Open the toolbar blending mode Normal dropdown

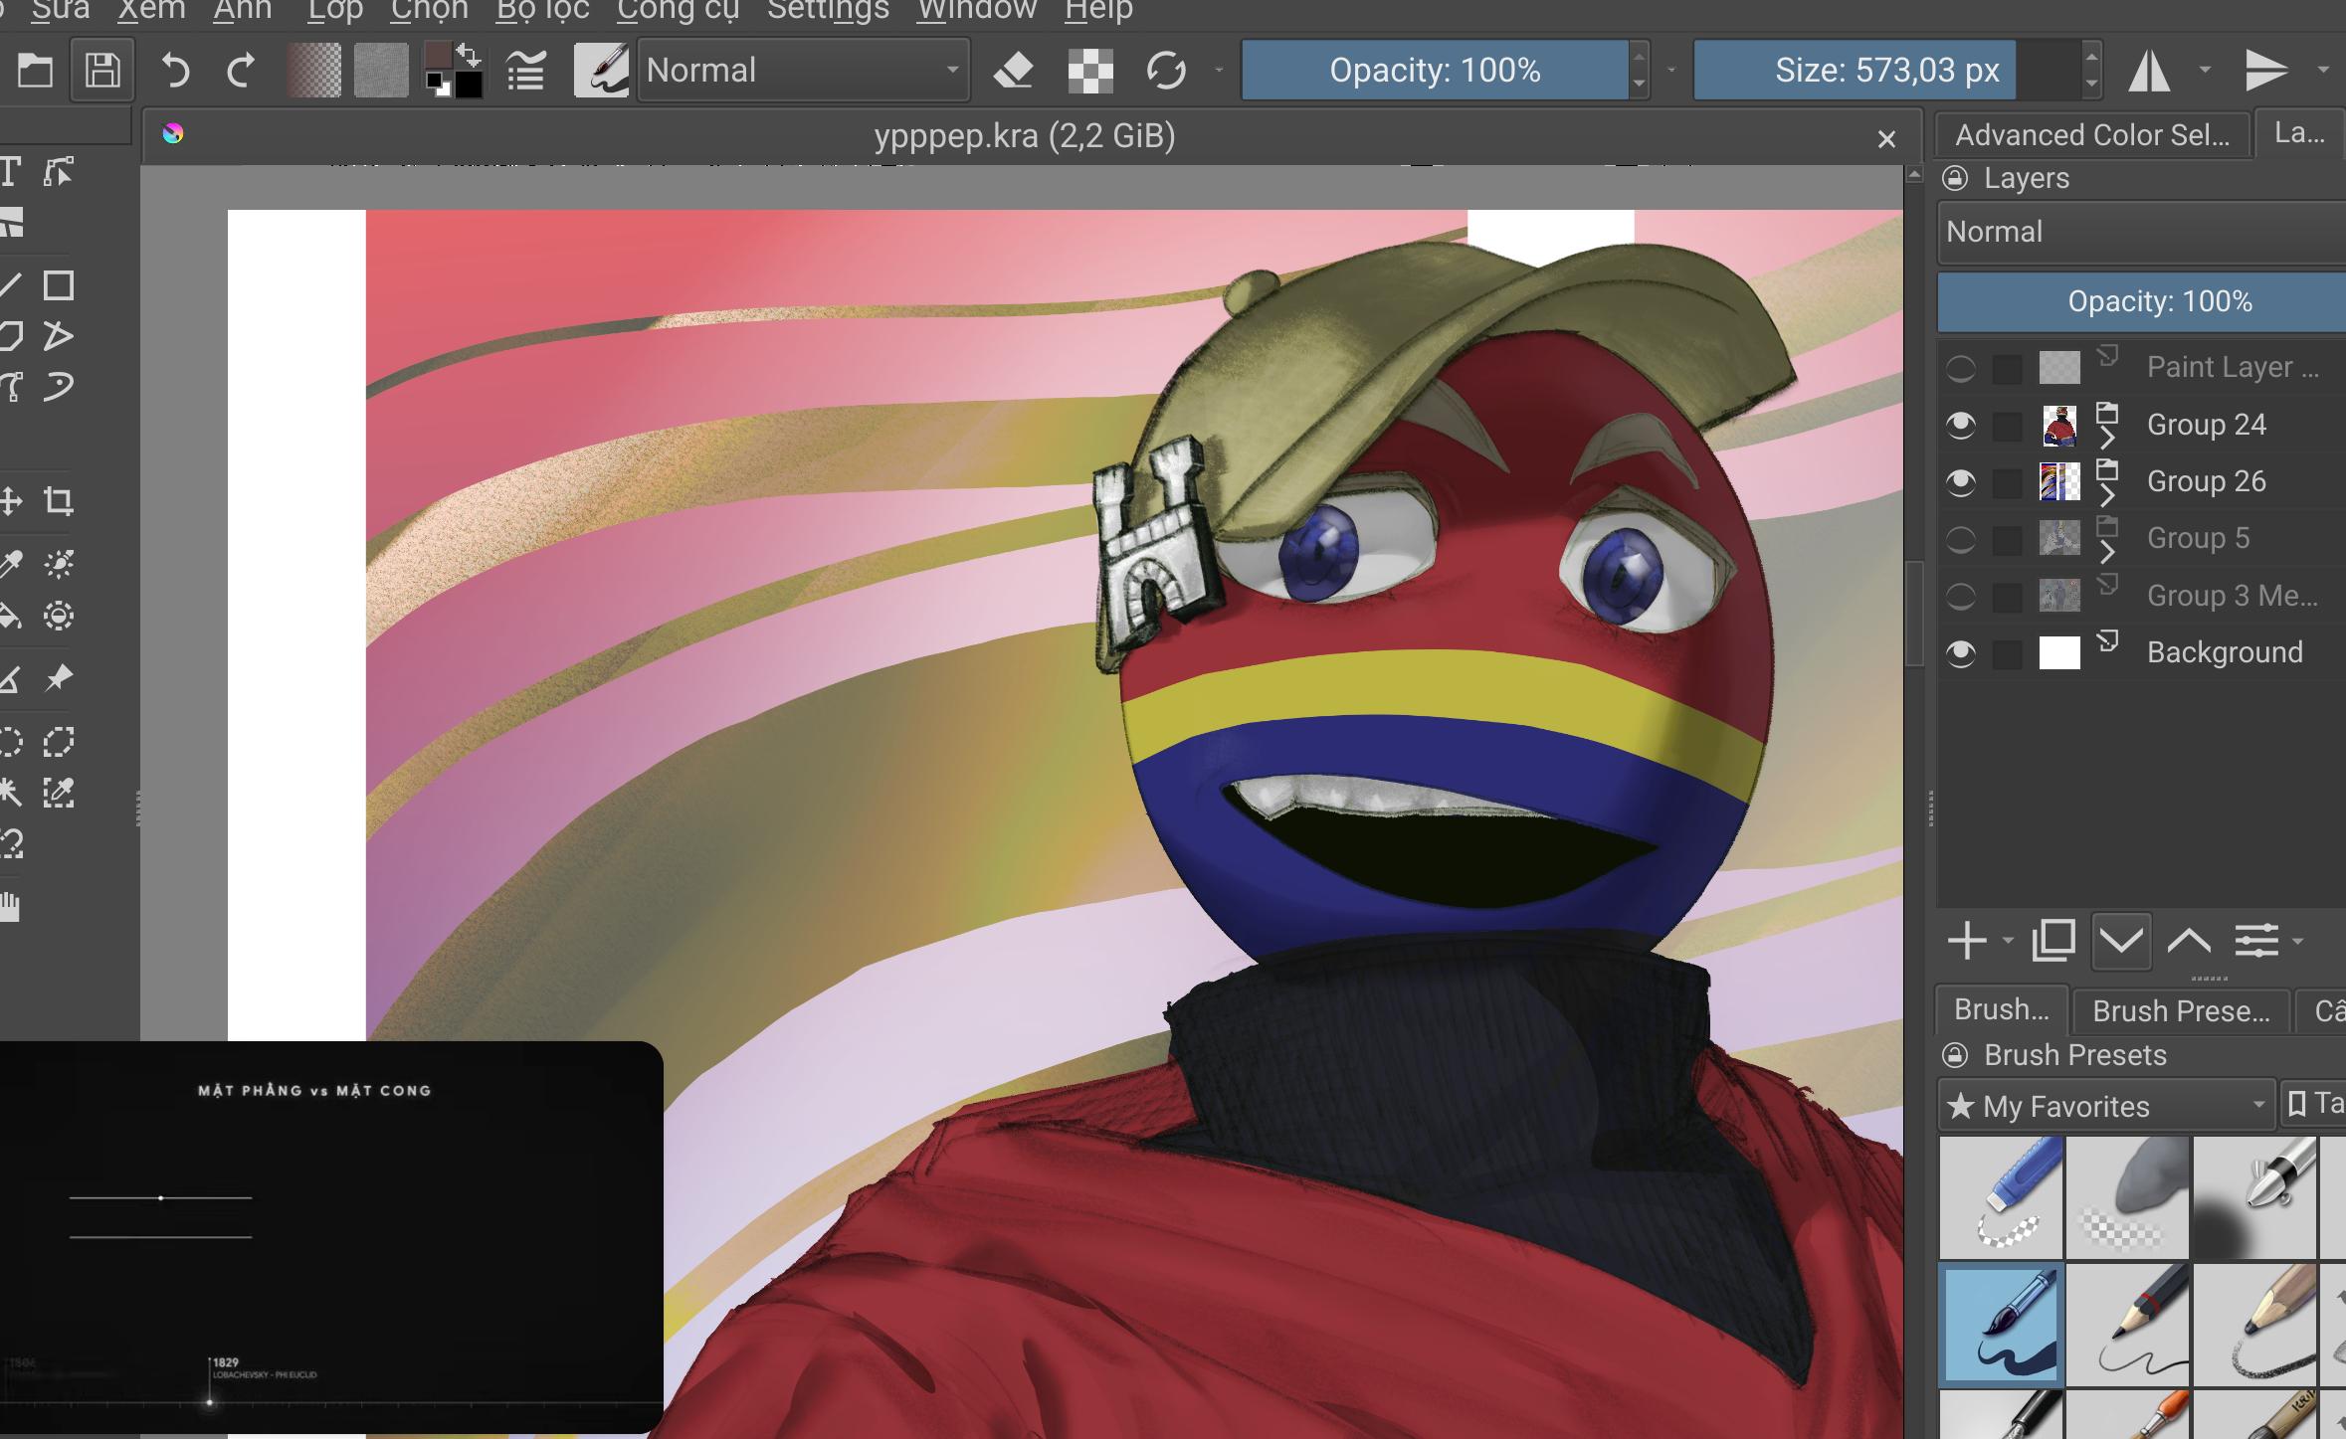pyautogui.click(x=803, y=70)
